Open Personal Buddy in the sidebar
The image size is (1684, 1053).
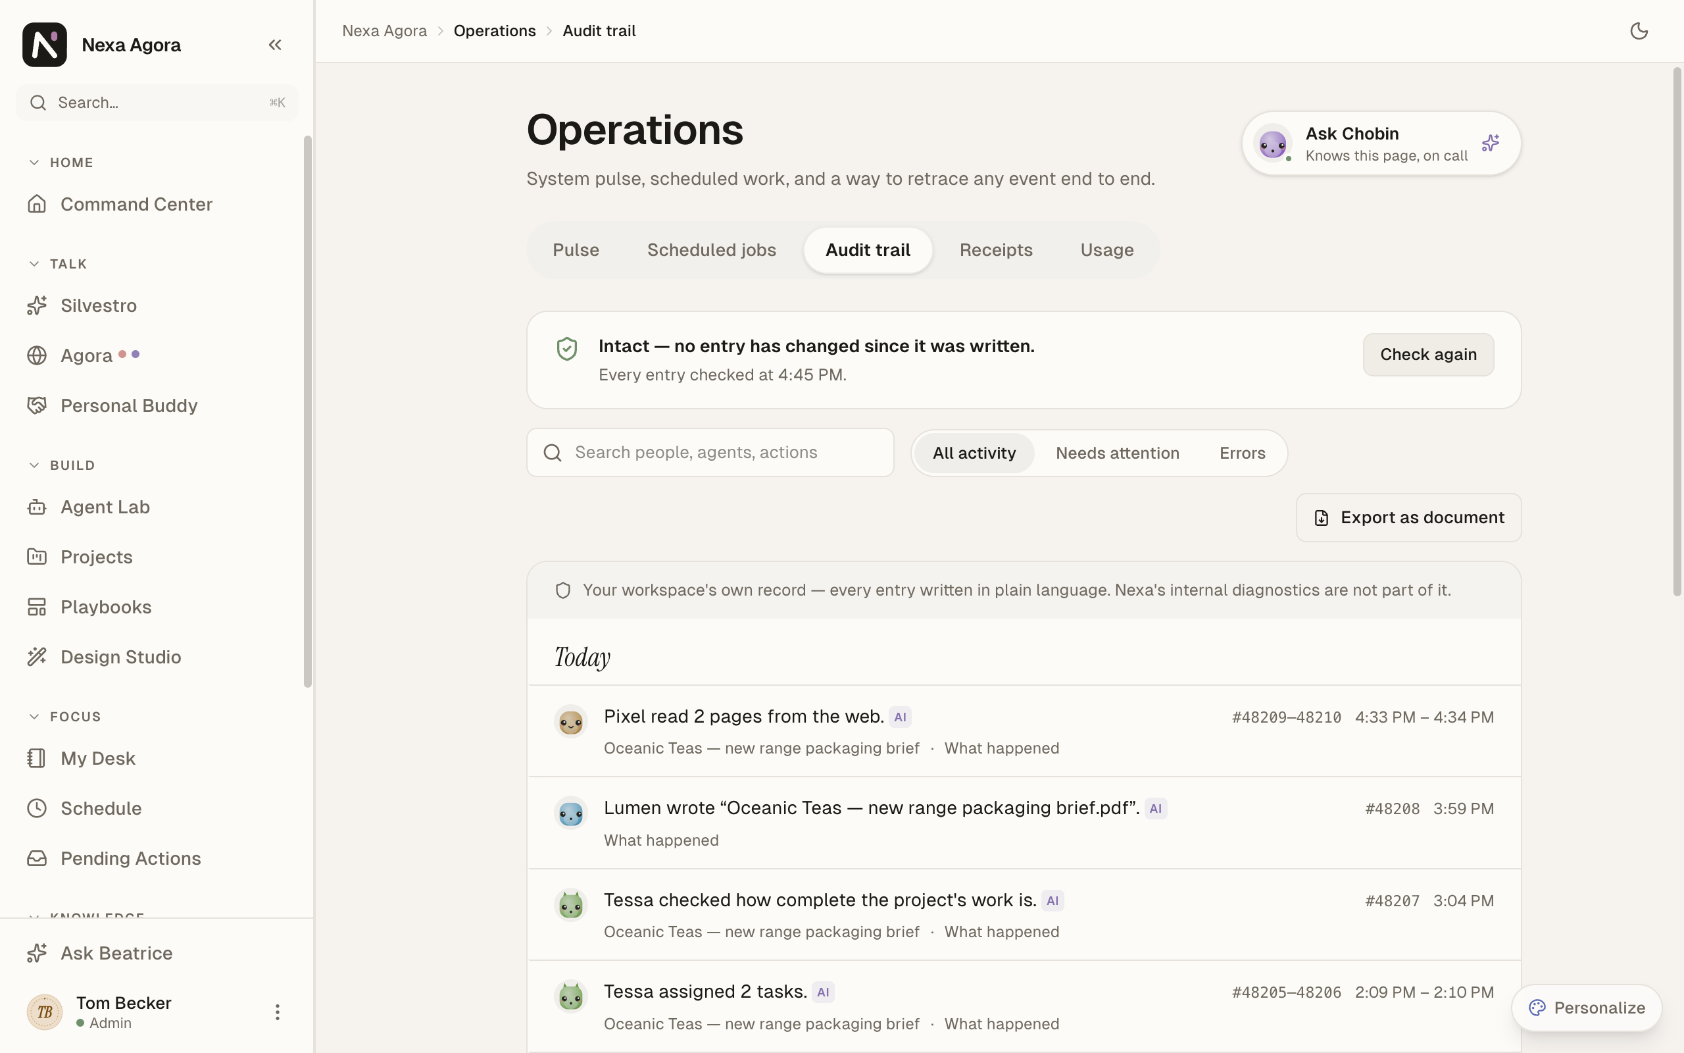(x=157, y=405)
